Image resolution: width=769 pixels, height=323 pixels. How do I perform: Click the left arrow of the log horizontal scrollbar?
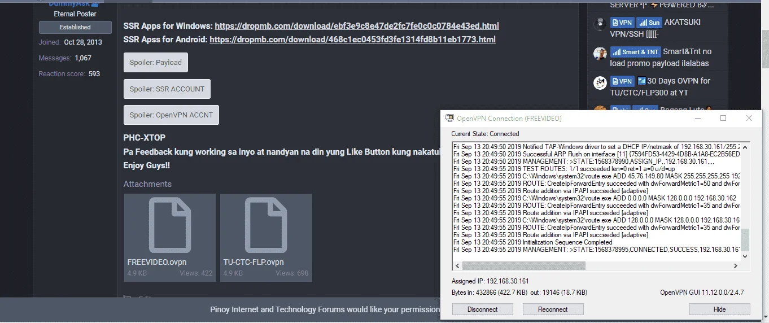(458, 265)
